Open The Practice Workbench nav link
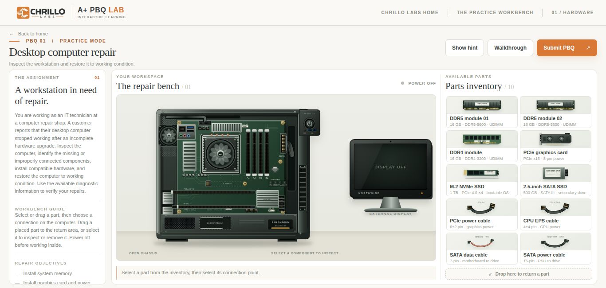 pos(495,12)
